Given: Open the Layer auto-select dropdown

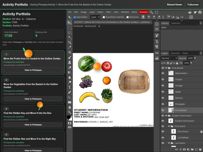Looking at the screenshot, I should click(x=95, y=17).
